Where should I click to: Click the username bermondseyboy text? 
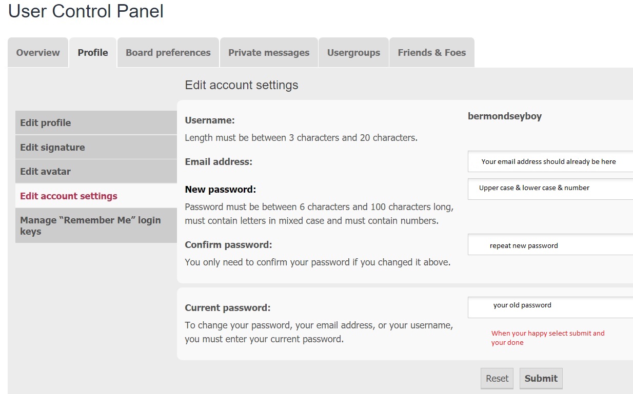[504, 116]
